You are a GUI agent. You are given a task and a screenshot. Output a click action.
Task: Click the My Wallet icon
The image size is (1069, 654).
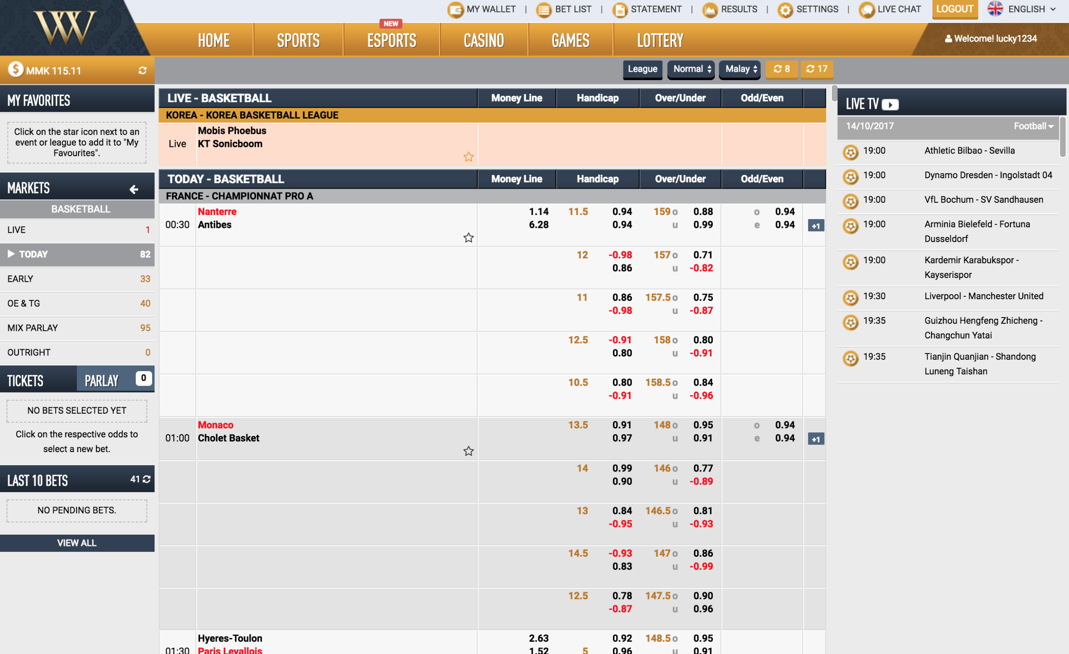coord(455,10)
